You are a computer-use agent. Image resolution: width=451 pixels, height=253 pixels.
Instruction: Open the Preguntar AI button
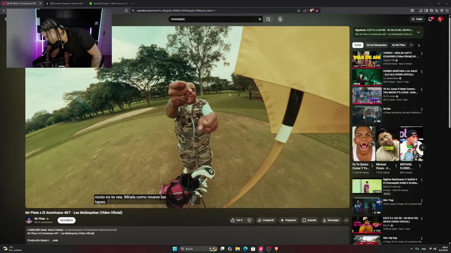click(x=288, y=220)
